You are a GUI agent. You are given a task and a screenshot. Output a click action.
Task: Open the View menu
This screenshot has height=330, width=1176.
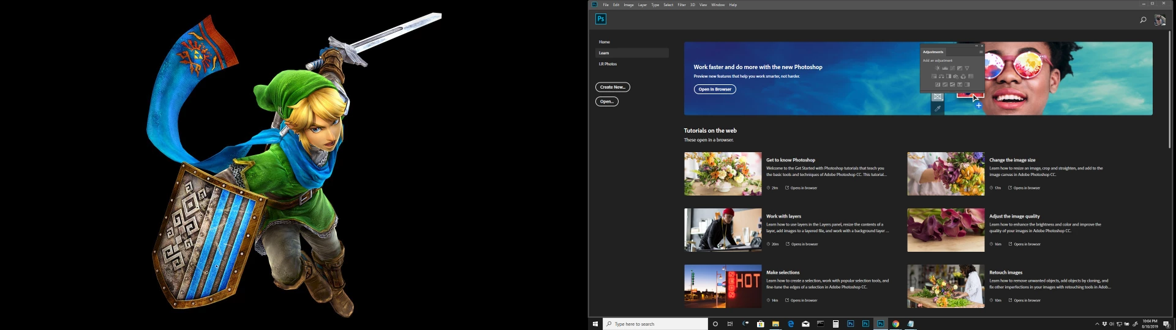point(703,5)
